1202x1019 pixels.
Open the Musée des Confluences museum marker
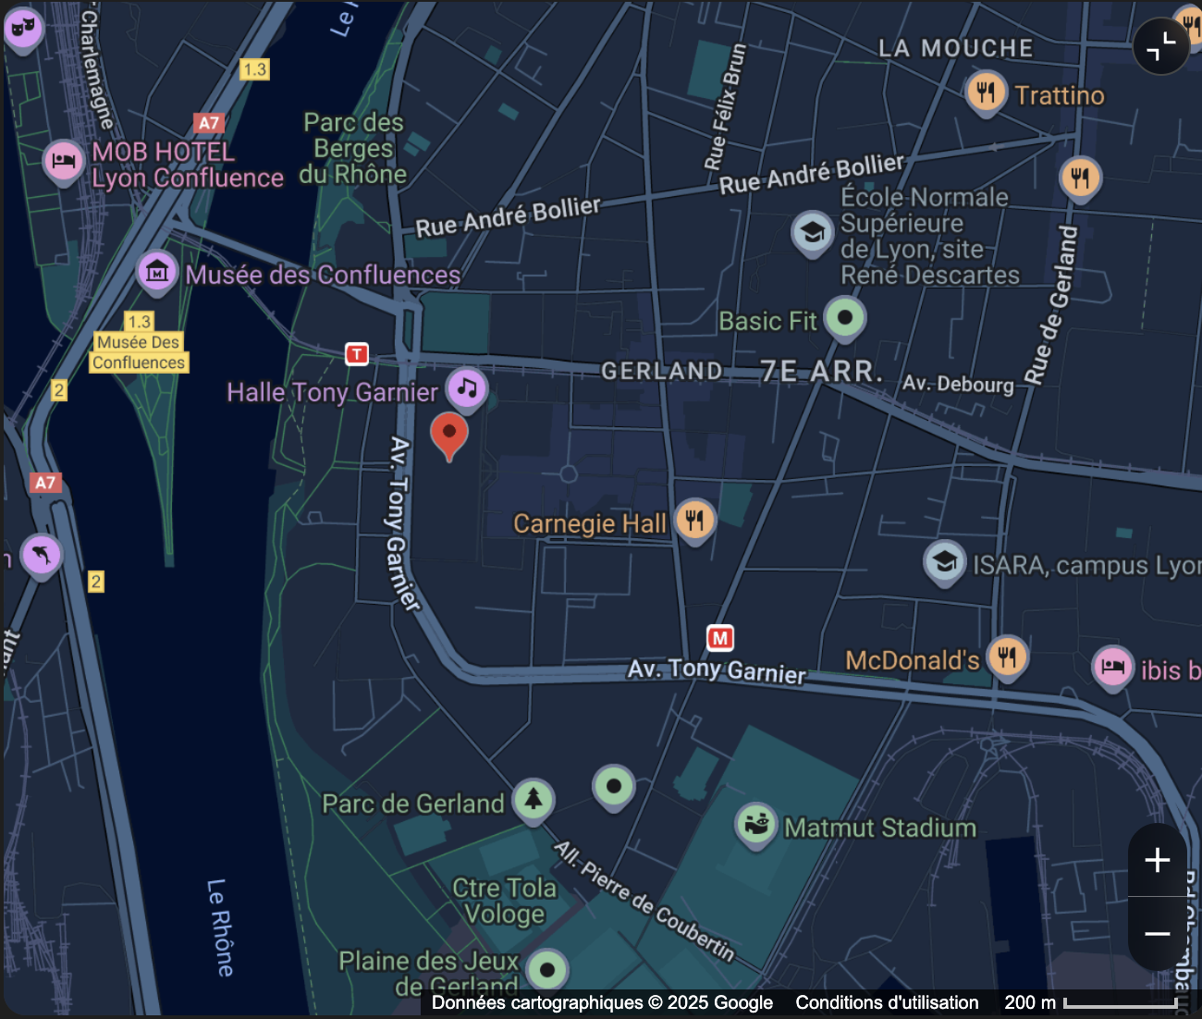(157, 272)
